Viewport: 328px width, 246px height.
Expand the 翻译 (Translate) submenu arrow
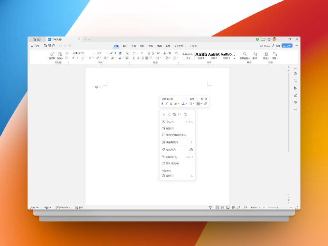coord(191,175)
